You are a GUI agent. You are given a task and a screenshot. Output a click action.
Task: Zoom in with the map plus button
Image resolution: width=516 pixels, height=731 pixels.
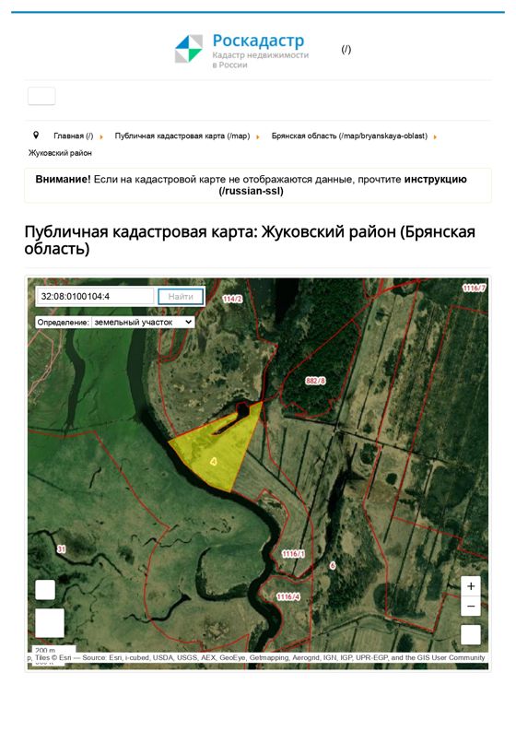471,586
